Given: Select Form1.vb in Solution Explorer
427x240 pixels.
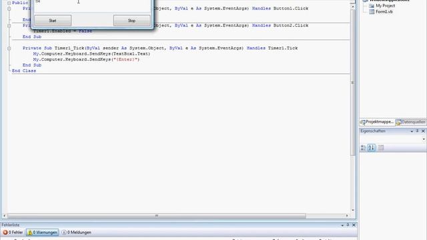Looking at the screenshot, I should tap(384, 12).
